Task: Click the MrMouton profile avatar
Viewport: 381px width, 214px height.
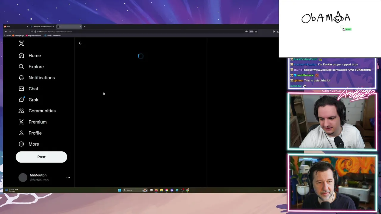Action: click(x=23, y=177)
